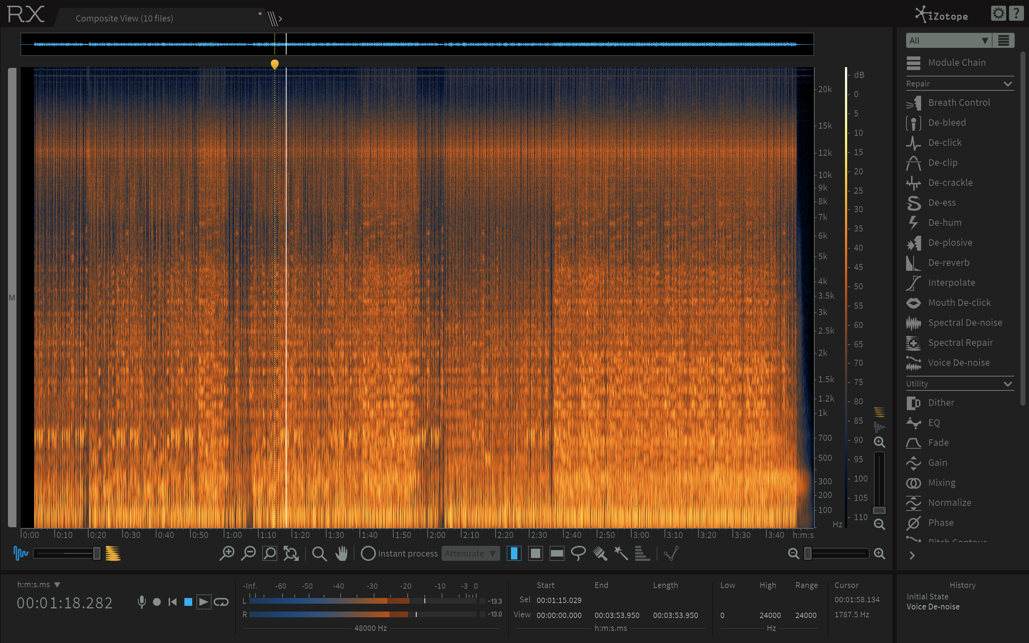1029x643 pixels.
Task: Open the Attenuate mode dropdown
Action: [x=470, y=553]
